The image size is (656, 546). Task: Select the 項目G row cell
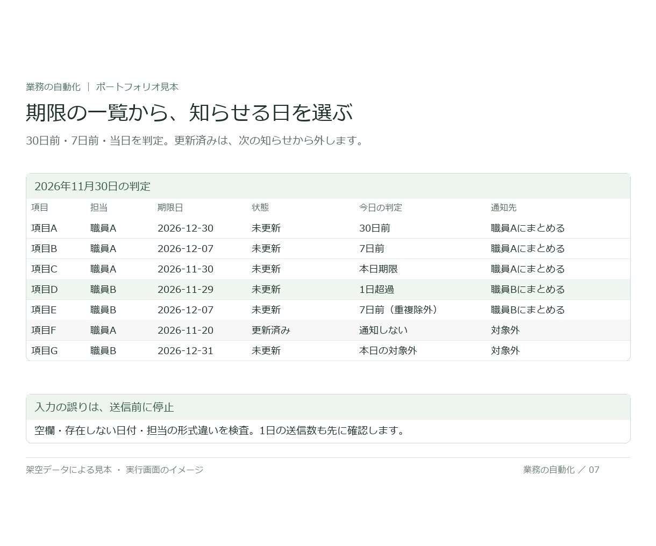[45, 351]
